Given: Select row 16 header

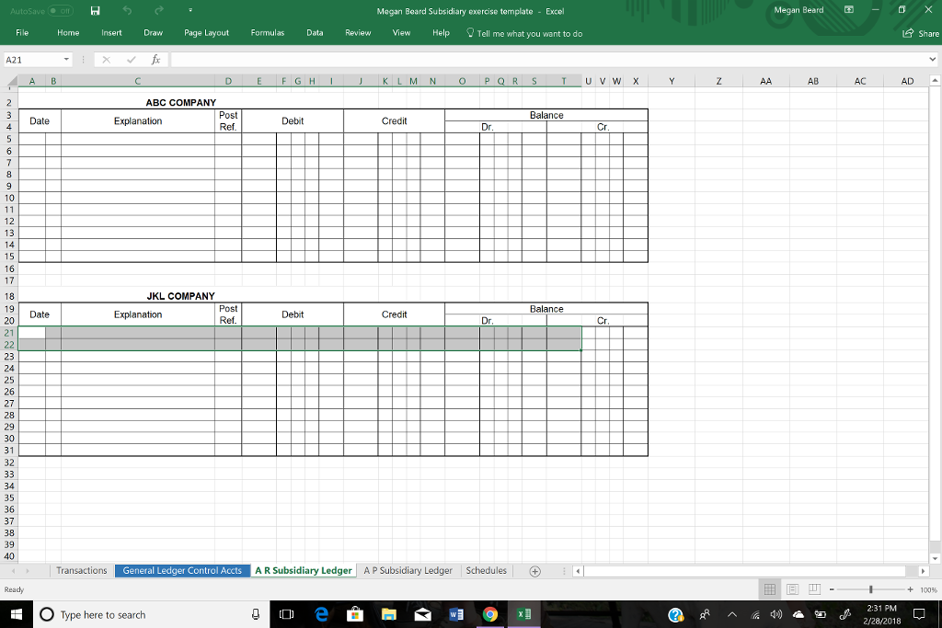Looking at the screenshot, I should (x=9, y=268).
